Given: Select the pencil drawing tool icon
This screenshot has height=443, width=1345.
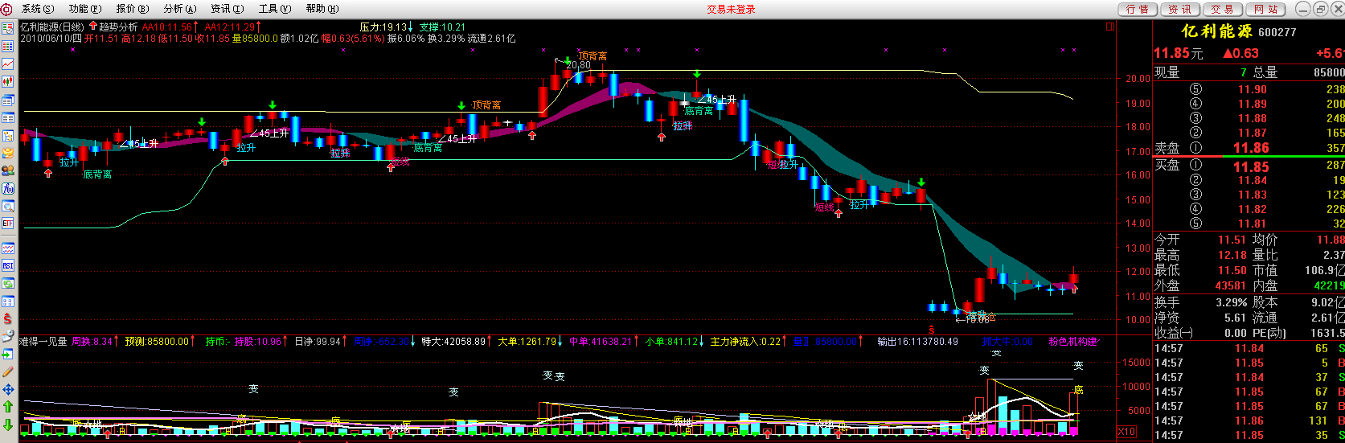Looking at the screenshot, I should [7, 371].
